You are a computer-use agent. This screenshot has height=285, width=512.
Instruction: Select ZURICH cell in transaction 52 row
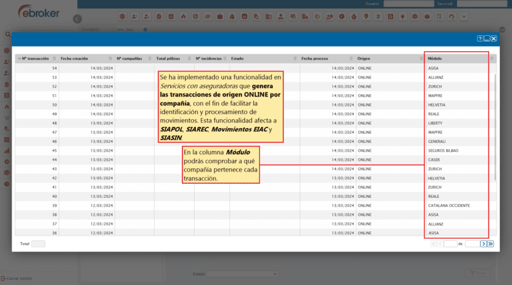point(435,86)
